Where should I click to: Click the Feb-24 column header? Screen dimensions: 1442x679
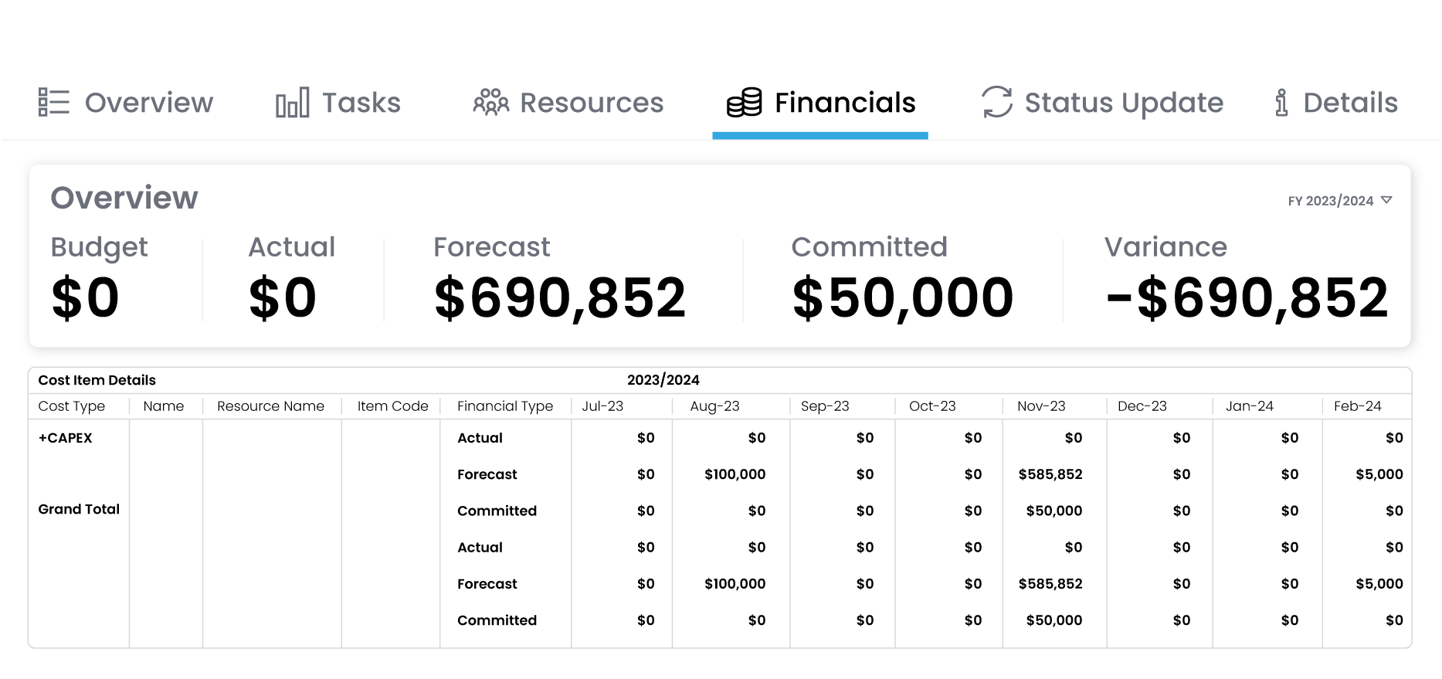(x=1358, y=406)
